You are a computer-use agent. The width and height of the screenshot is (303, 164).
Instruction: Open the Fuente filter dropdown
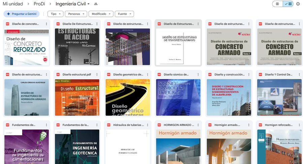click(125, 14)
